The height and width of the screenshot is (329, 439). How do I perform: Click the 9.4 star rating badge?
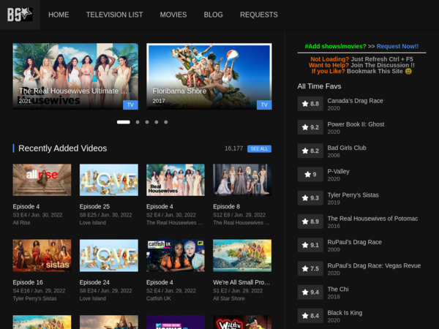tap(310, 292)
